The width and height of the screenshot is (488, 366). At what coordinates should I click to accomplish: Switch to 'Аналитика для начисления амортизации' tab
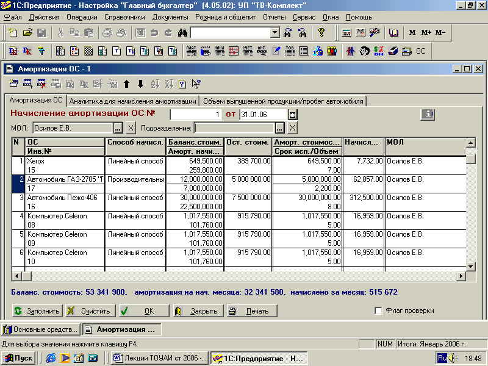pos(133,101)
